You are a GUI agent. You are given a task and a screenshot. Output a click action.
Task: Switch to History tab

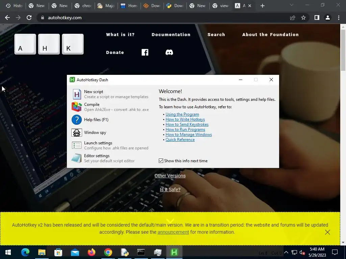coord(15,6)
